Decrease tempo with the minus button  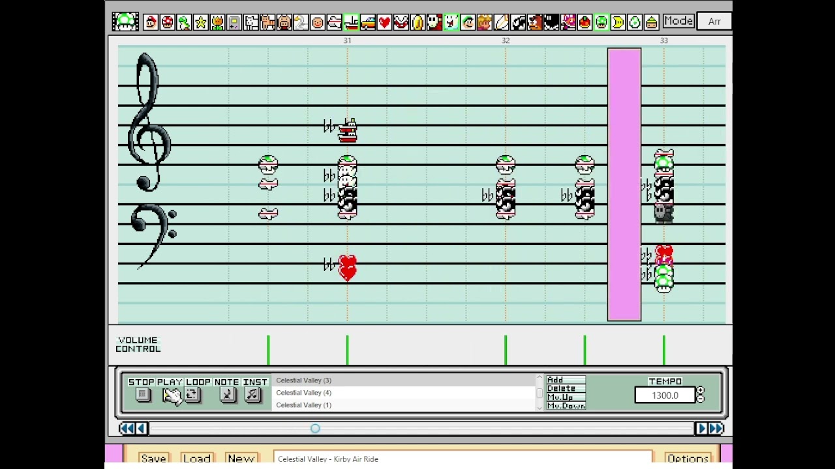click(x=701, y=399)
